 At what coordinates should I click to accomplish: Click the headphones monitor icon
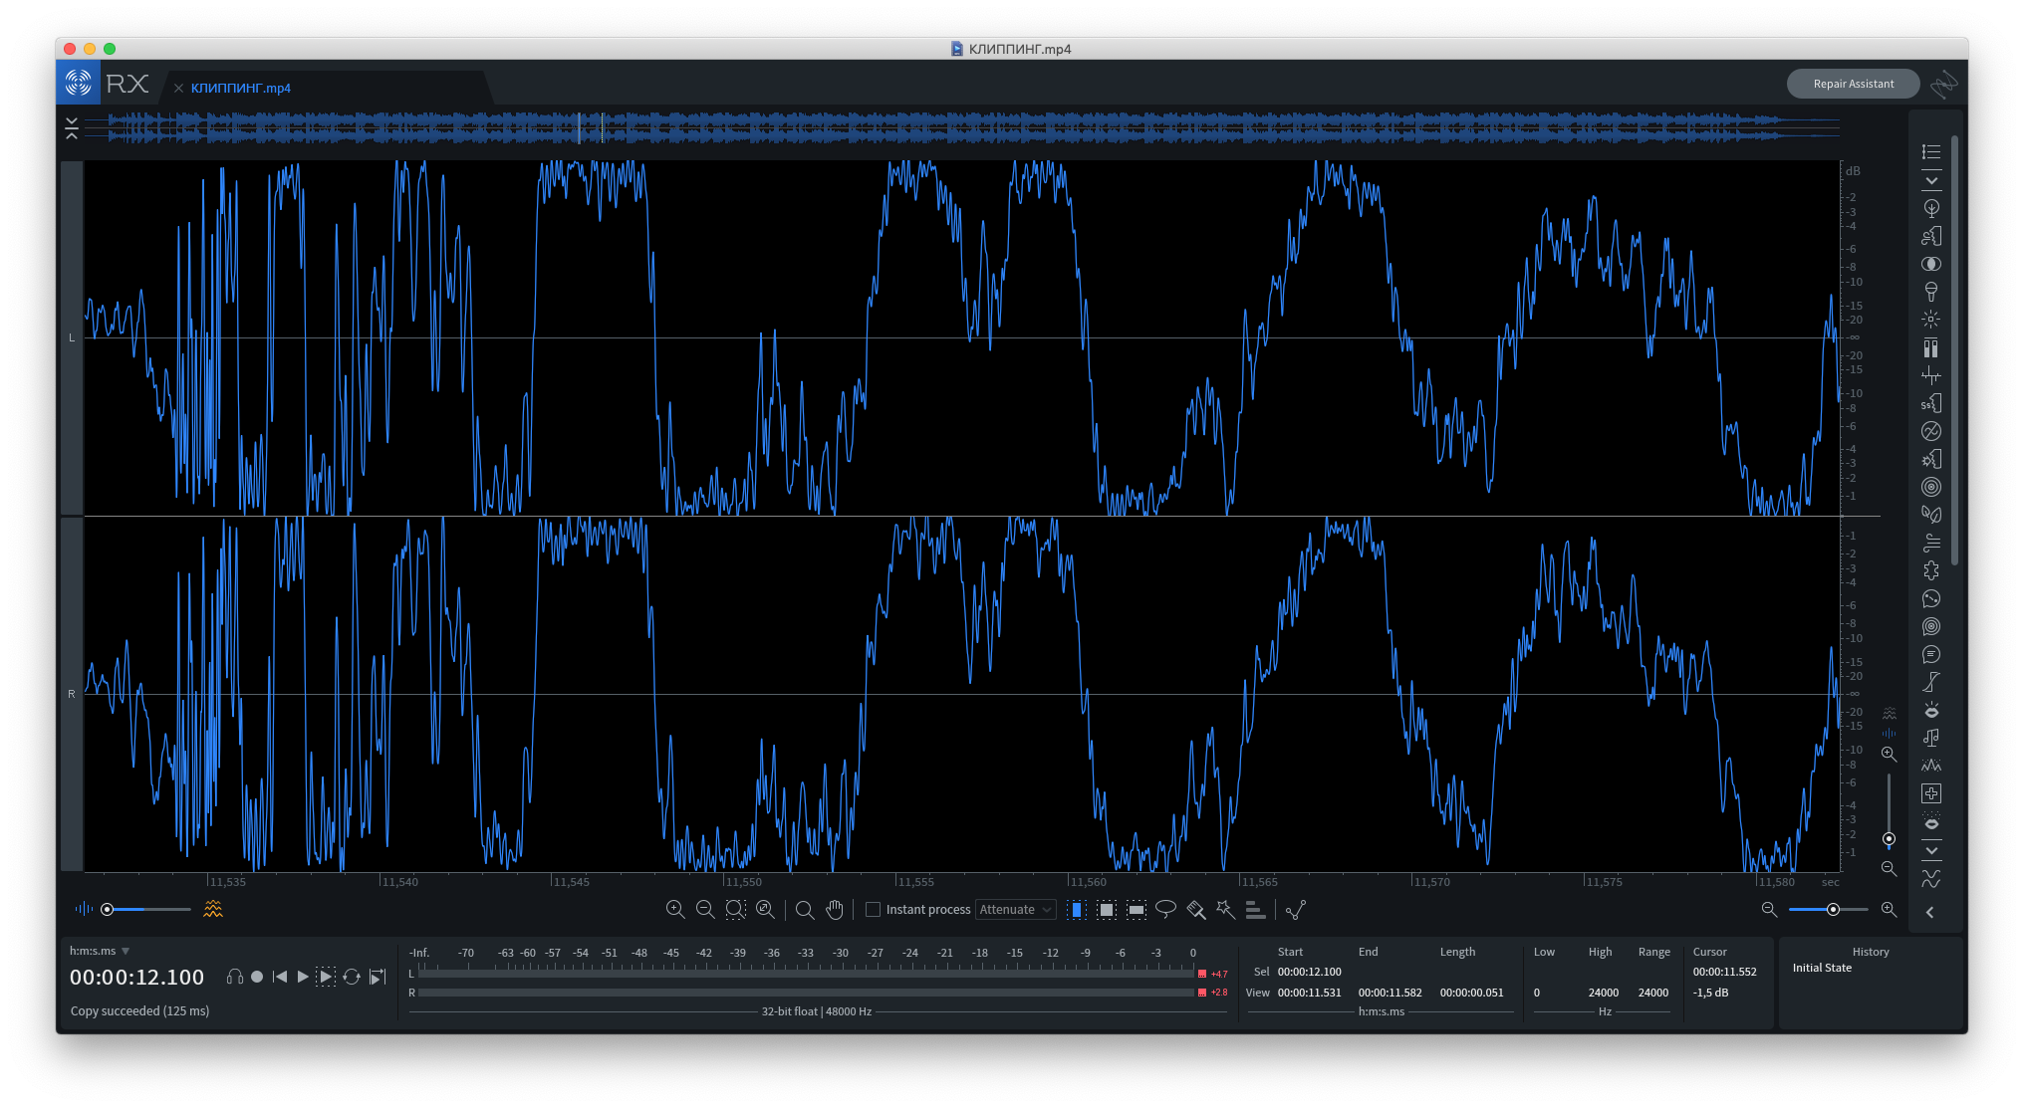(x=234, y=977)
